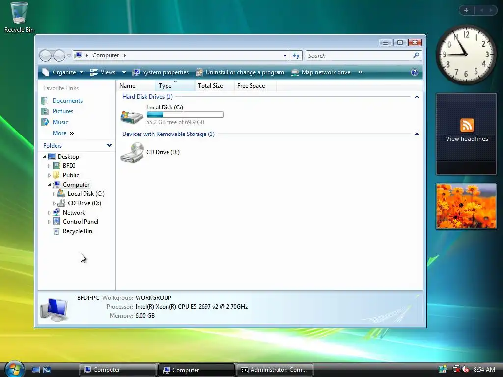Click the BFDI-PC computer icon in details pane

click(54, 309)
